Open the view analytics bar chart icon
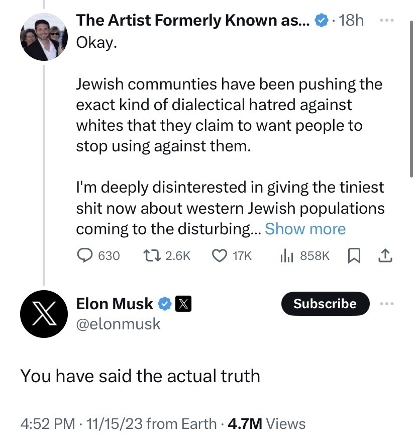Viewport: 416px width, 441px height. point(286,256)
